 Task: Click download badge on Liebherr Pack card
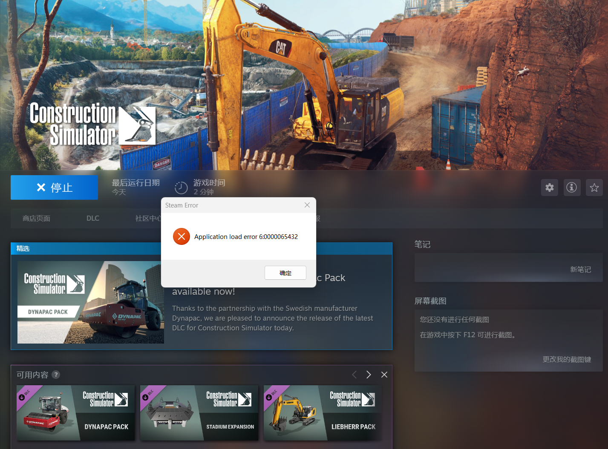(269, 398)
